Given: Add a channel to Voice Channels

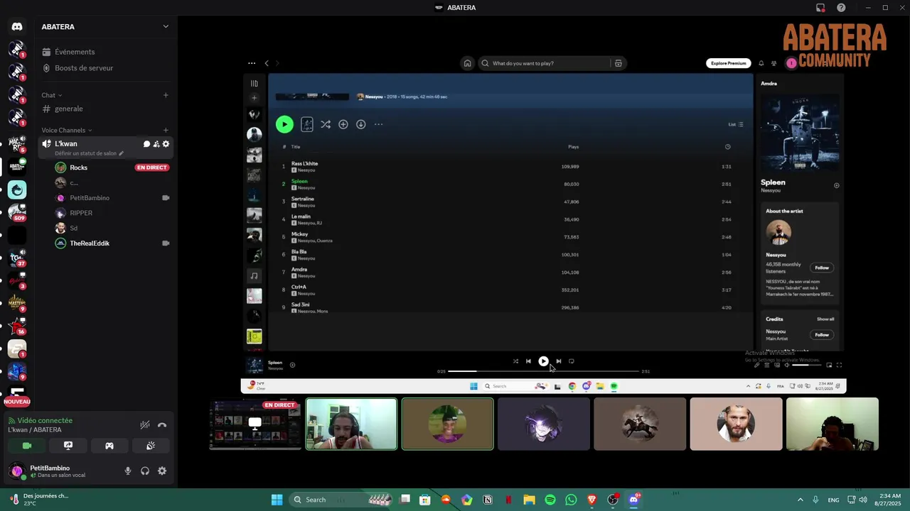Looking at the screenshot, I should coord(166,130).
